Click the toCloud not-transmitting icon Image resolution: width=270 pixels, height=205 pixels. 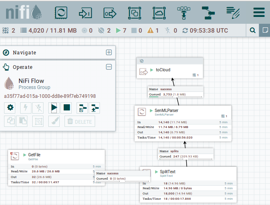[141, 61]
